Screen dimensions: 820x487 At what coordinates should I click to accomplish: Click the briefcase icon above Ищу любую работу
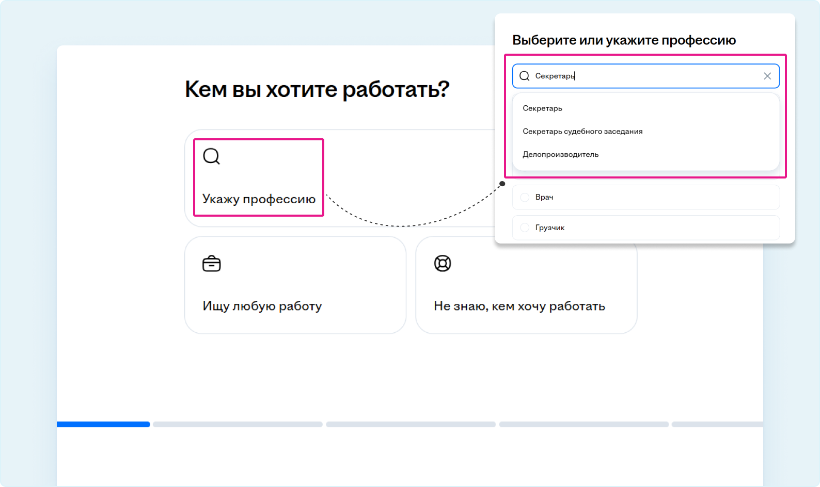(211, 264)
